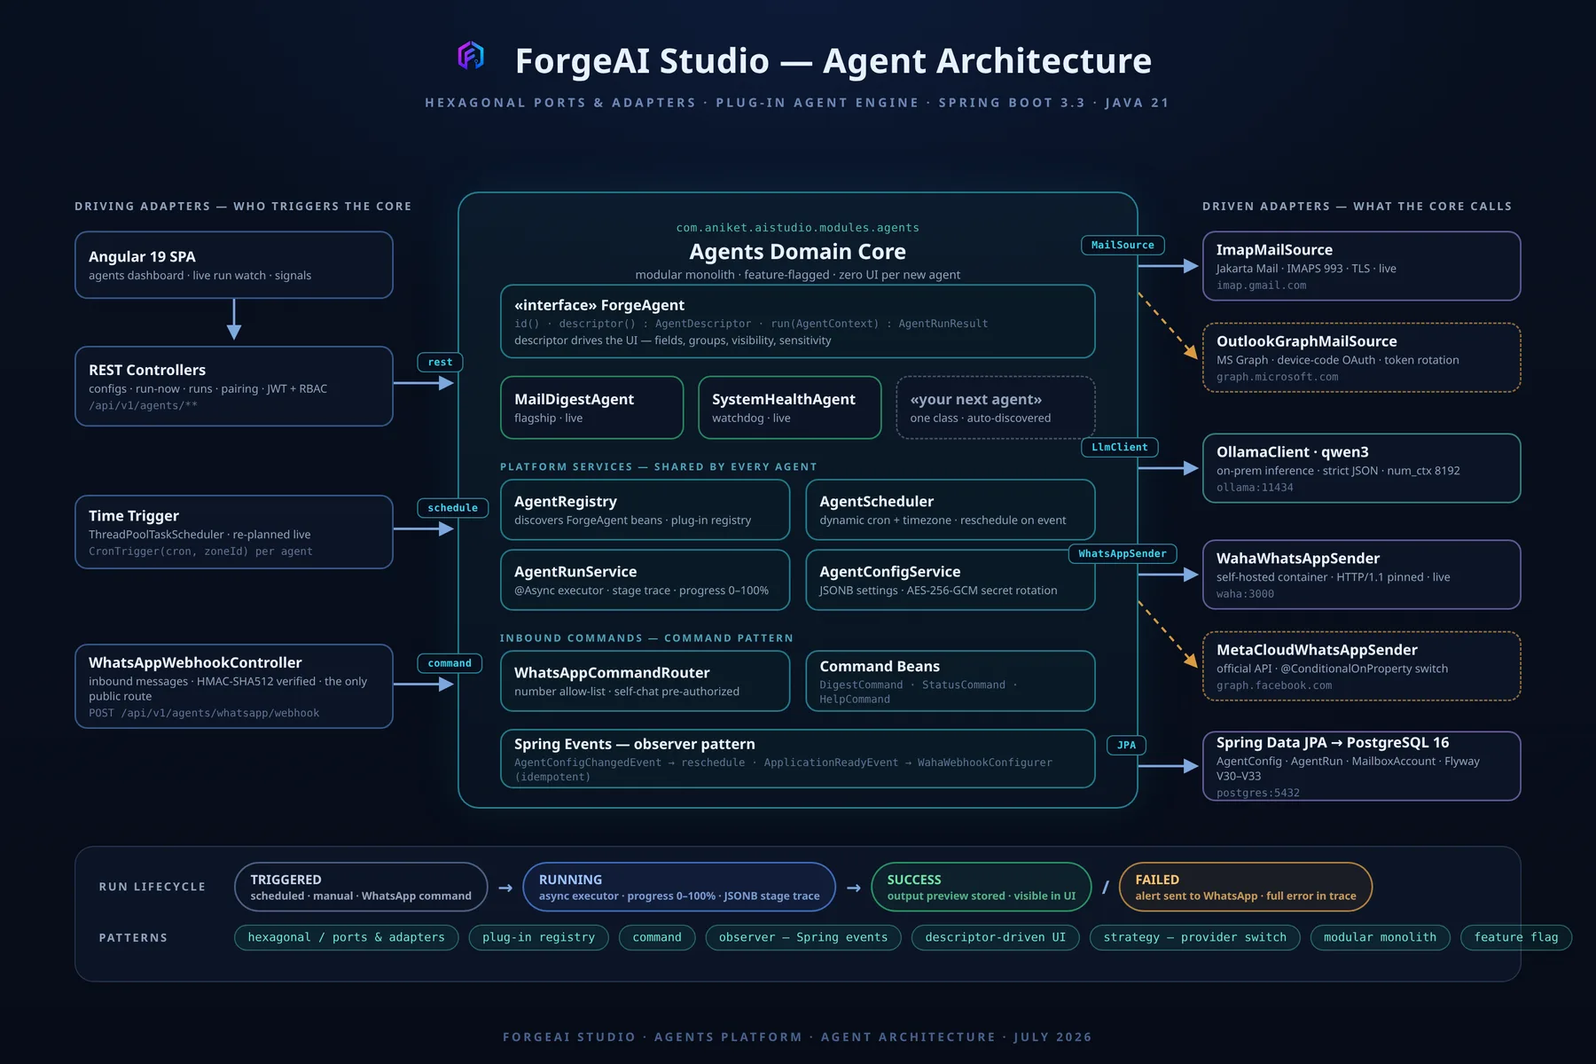Click the 'command' port label
This screenshot has height=1064, width=1596.
(450, 663)
